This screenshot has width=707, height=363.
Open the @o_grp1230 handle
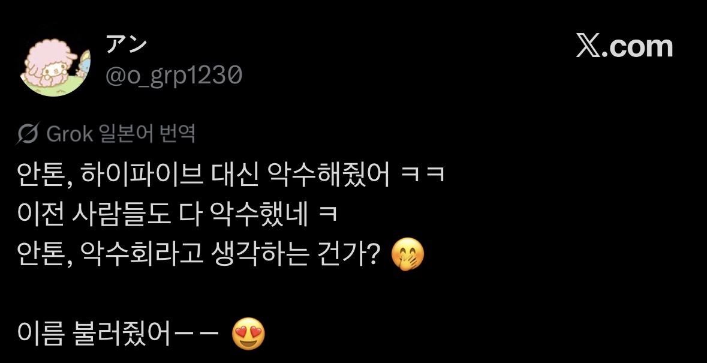(173, 76)
